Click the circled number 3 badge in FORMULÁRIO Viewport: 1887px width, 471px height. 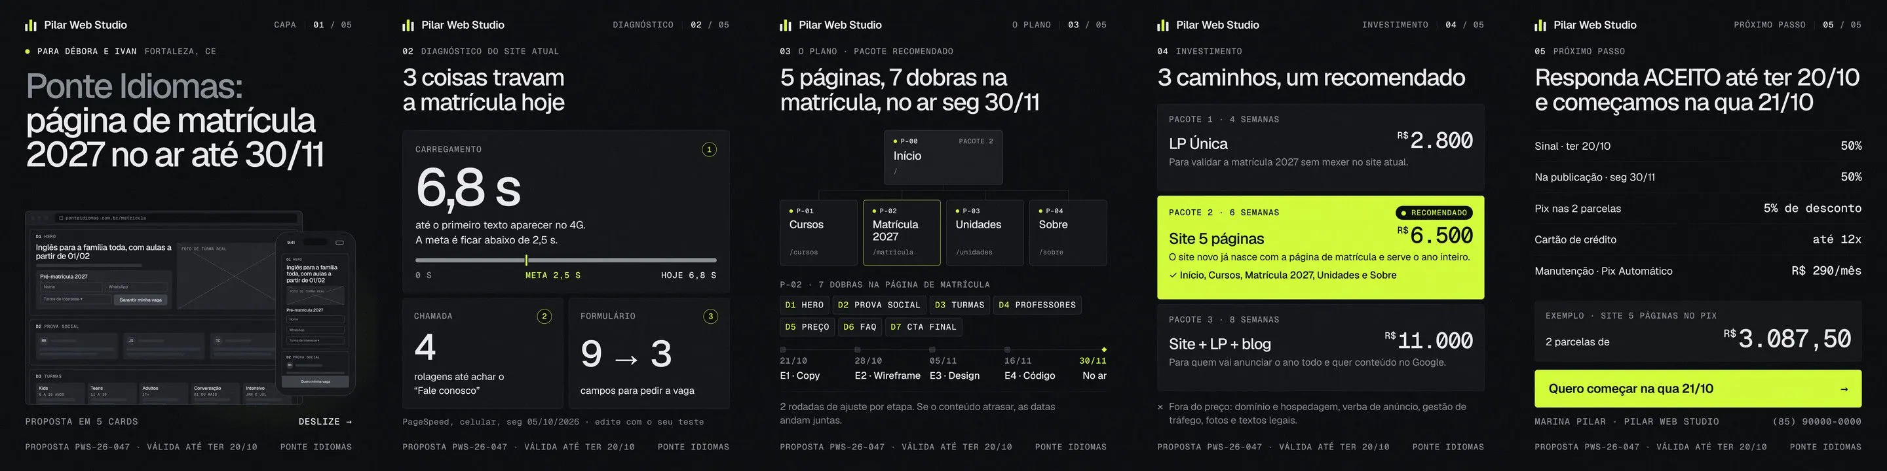point(710,317)
